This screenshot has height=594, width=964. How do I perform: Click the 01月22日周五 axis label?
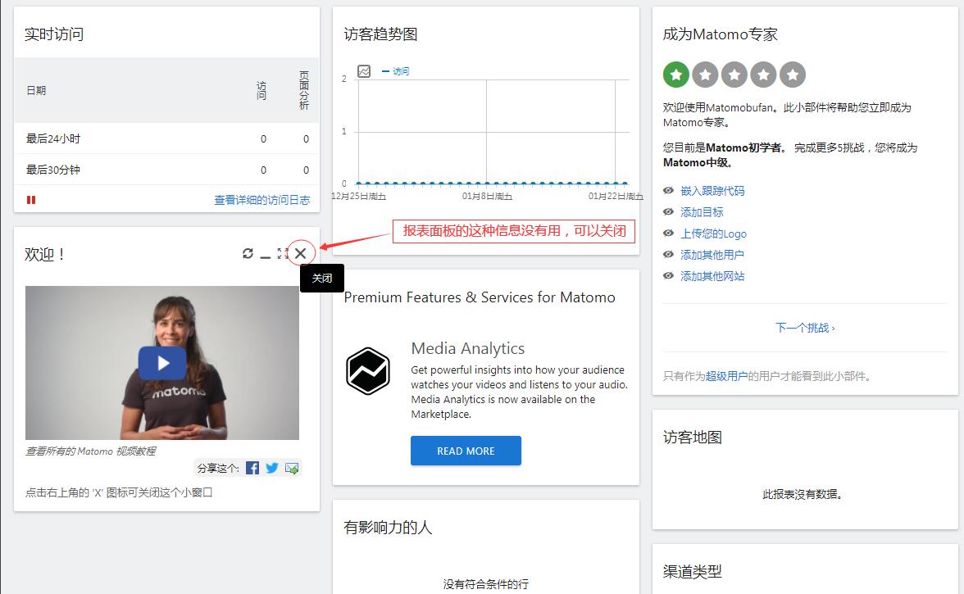click(x=616, y=196)
